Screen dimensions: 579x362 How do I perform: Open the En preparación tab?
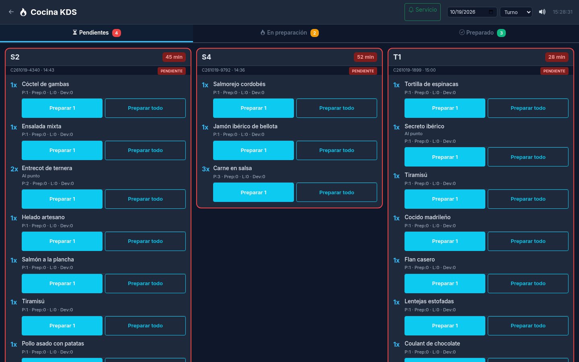tap(289, 33)
